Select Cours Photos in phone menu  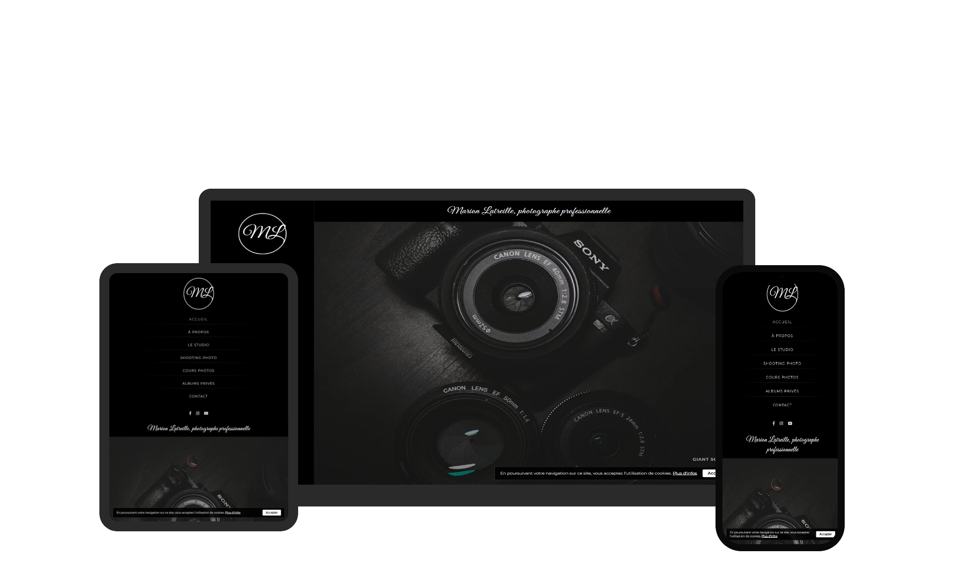[x=783, y=378]
